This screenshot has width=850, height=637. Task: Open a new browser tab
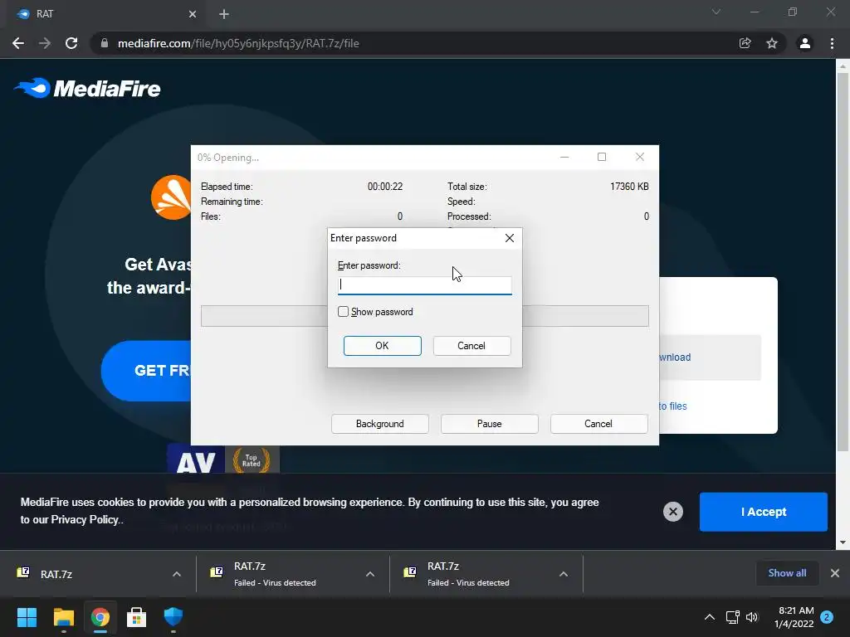click(224, 14)
